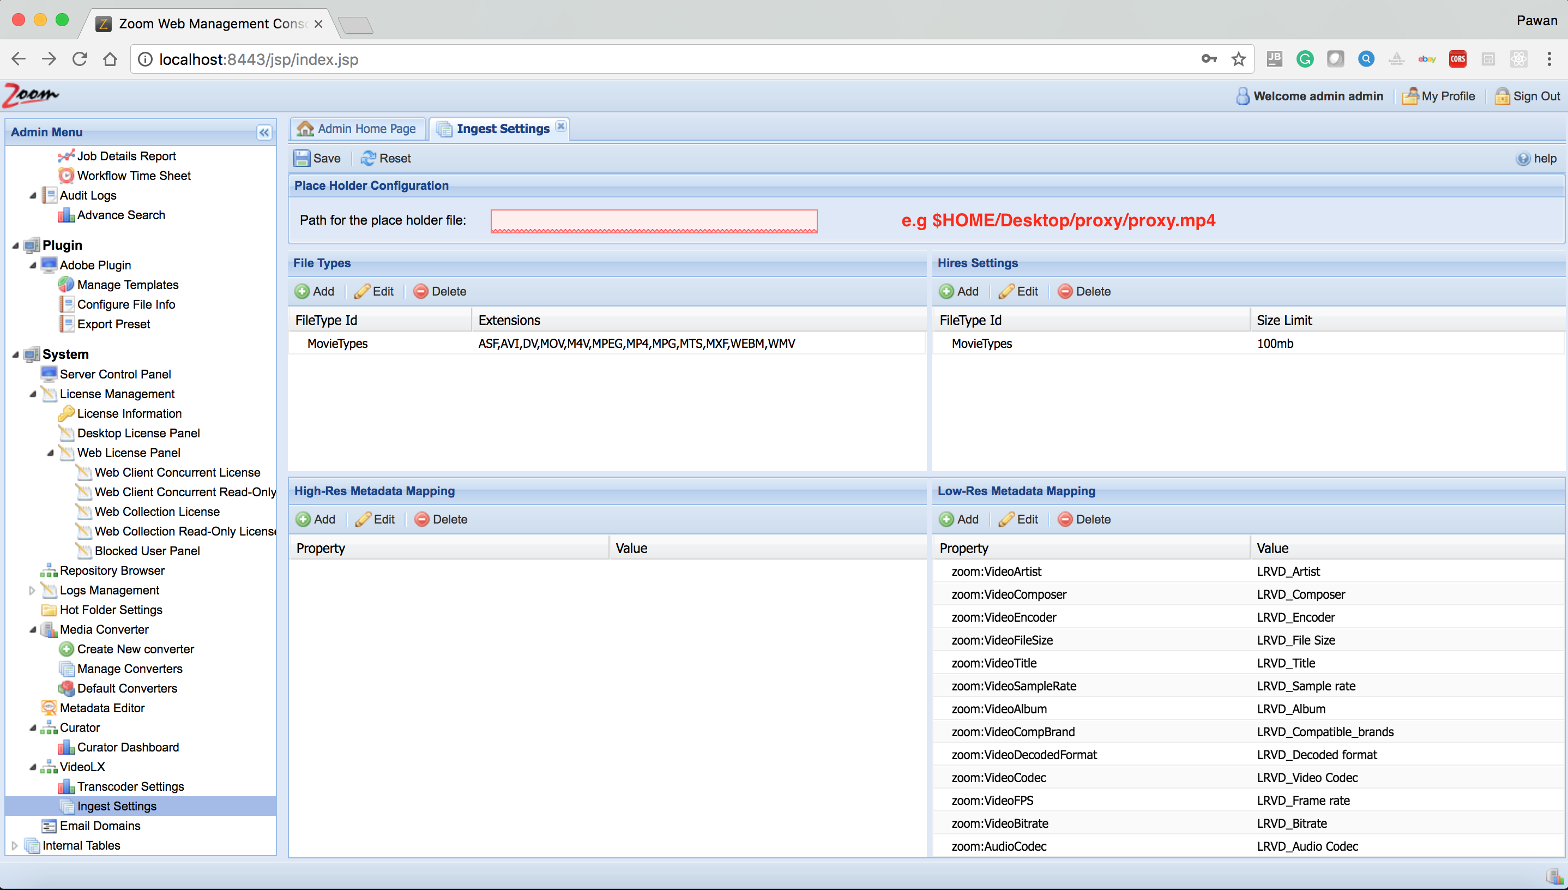Click Delete icon in Hires Settings

(1065, 292)
